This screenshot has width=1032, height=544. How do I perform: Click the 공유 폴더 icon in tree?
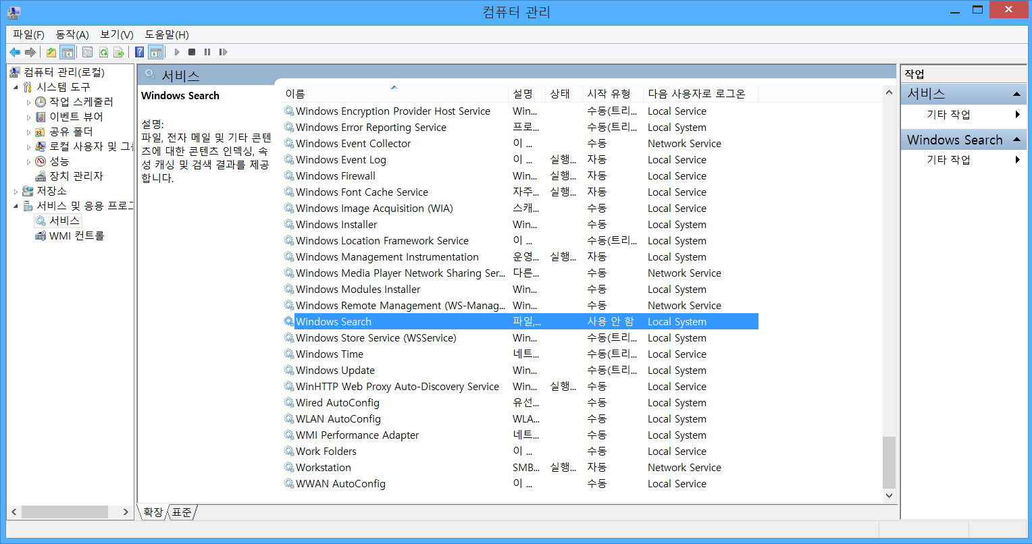[x=41, y=132]
